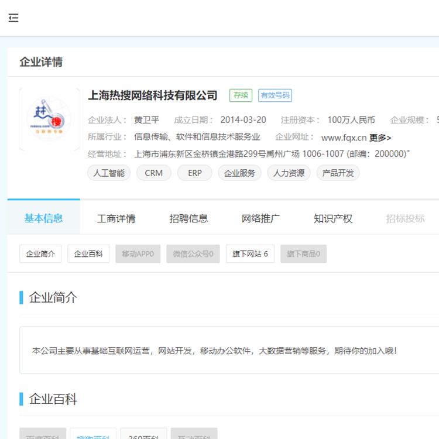
Task: Select the CRM tag
Action: (x=154, y=173)
